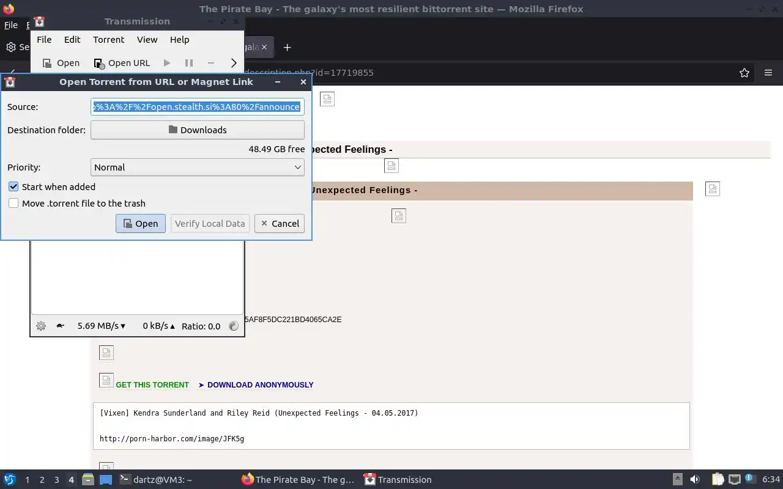Click the Ratio: 0.0 status text
783x489 pixels.
(201, 326)
